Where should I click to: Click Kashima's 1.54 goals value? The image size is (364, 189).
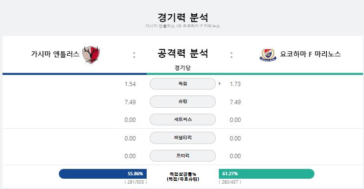(x=130, y=84)
